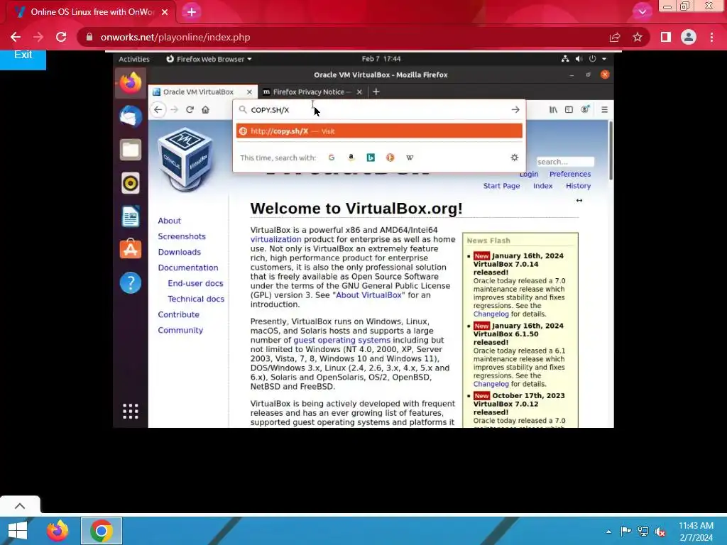Close the Firefox Privacy Notice tab
The width and height of the screenshot is (727, 545).
(x=359, y=92)
